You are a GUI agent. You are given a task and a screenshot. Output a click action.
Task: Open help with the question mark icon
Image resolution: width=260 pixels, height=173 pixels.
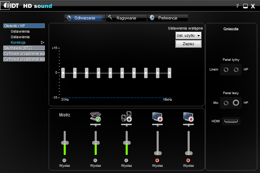coord(237,6)
